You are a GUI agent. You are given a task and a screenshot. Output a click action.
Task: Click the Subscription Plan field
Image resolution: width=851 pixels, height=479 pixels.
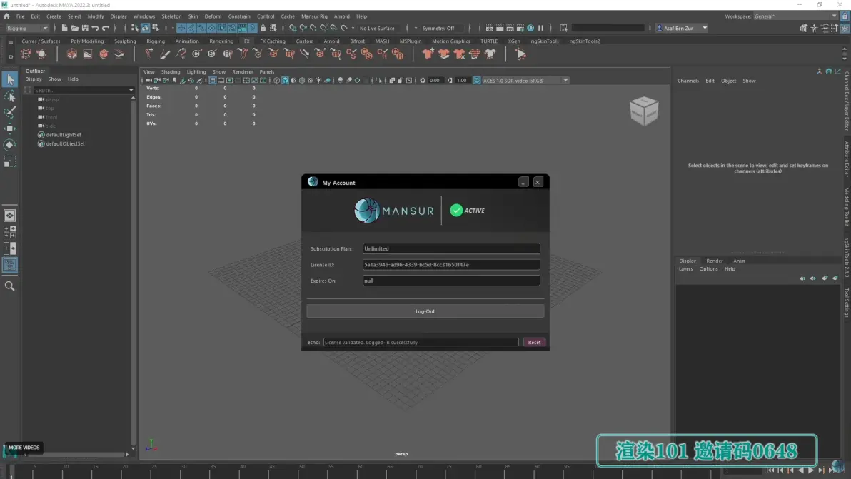click(x=451, y=248)
